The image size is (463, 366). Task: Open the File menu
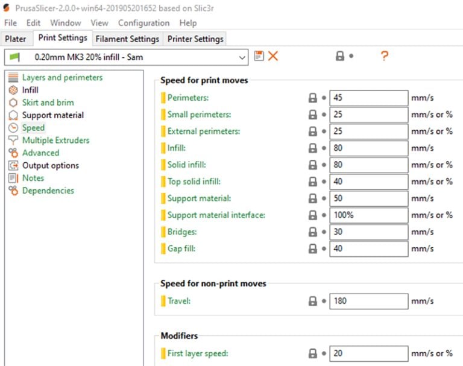(x=10, y=23)
